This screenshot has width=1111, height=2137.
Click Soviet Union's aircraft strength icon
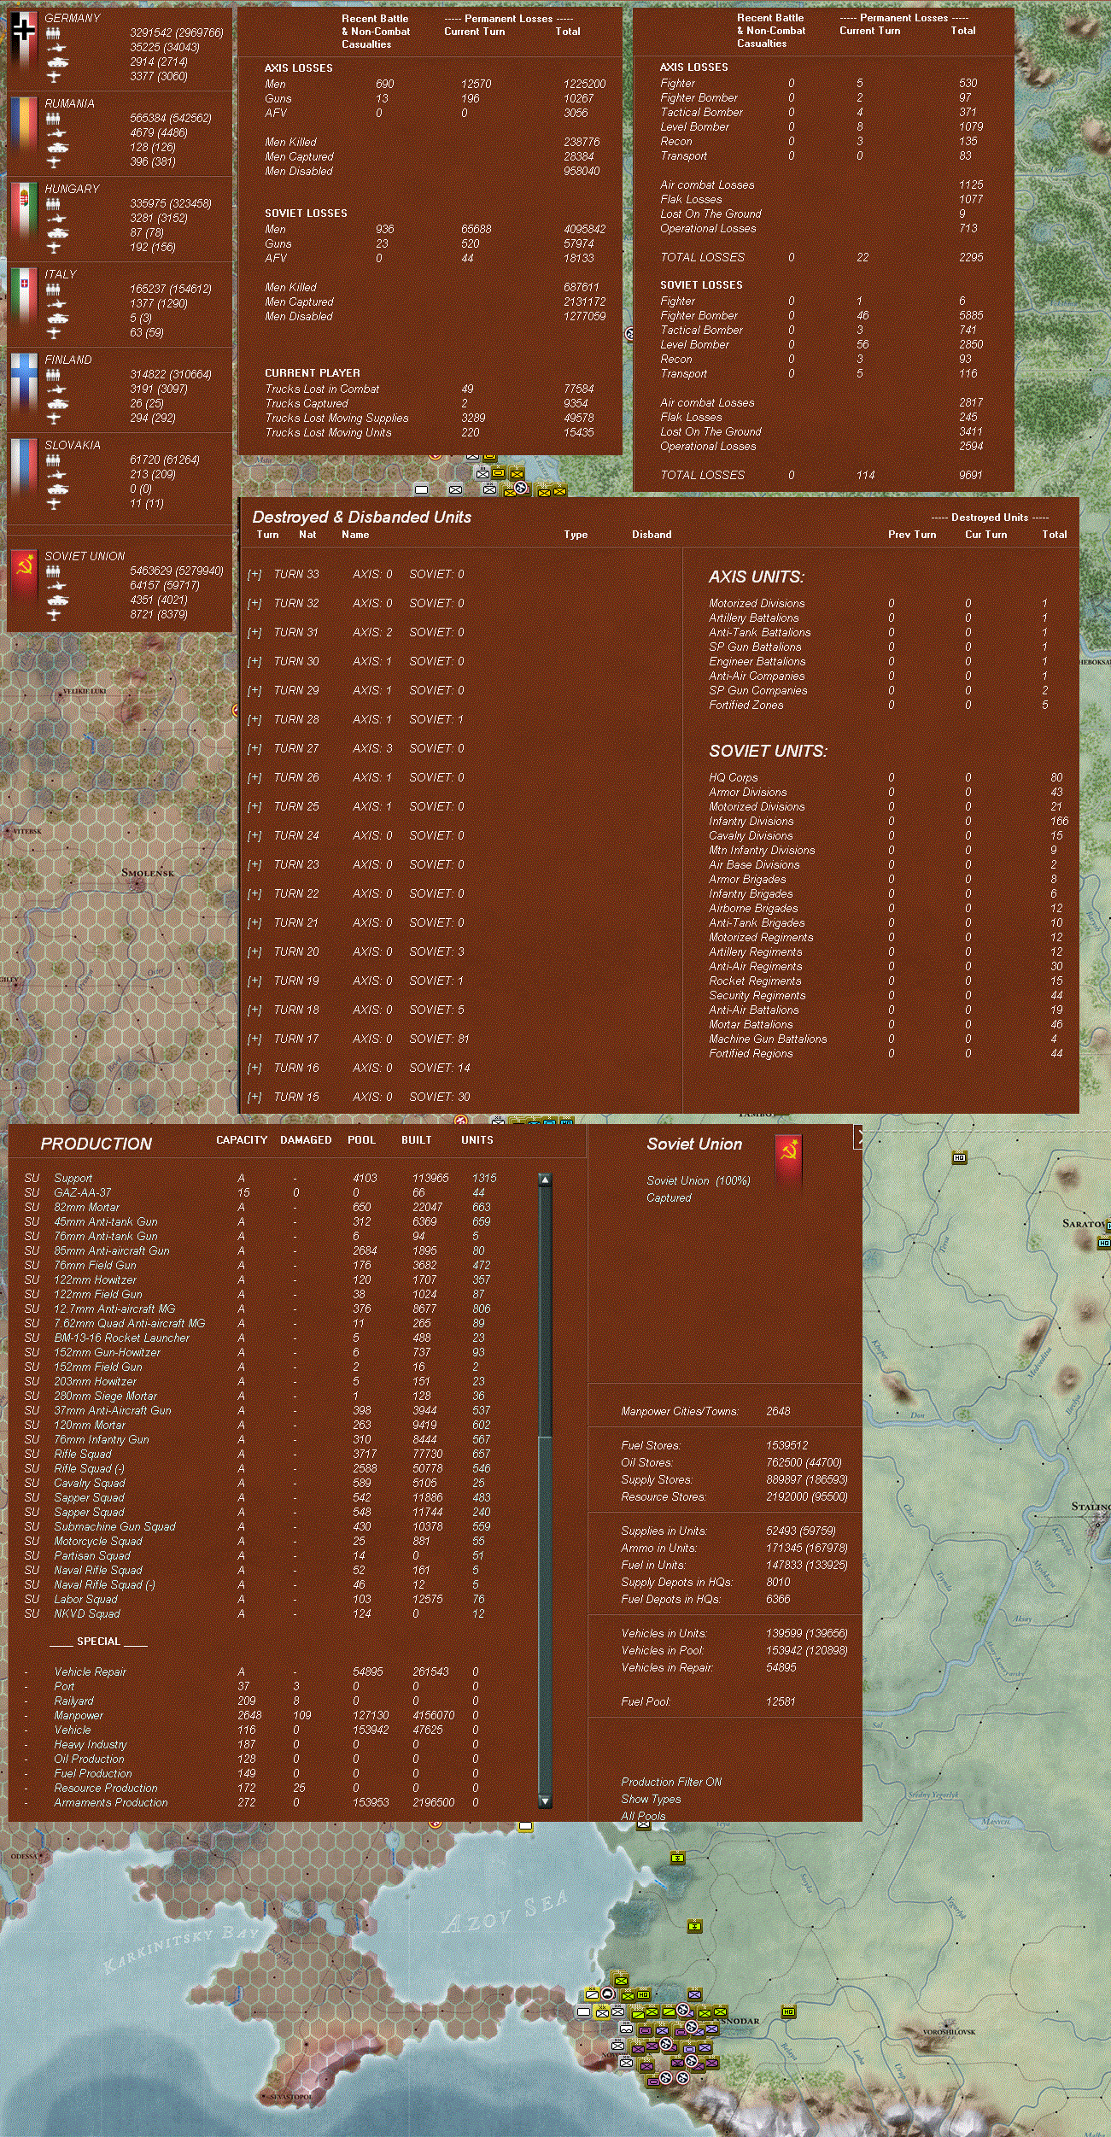click(55, 615)
